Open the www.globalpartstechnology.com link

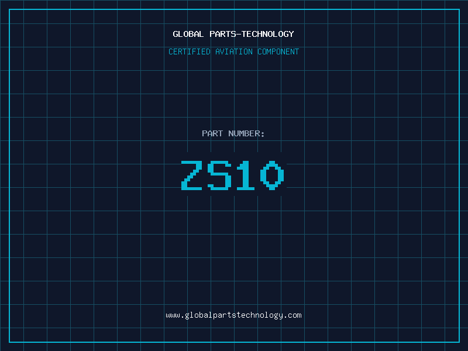click(233, 315)
